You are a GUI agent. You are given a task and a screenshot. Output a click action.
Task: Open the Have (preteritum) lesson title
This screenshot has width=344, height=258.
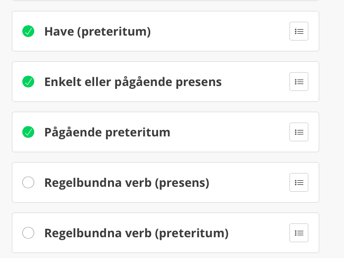[x=98, y=32]
